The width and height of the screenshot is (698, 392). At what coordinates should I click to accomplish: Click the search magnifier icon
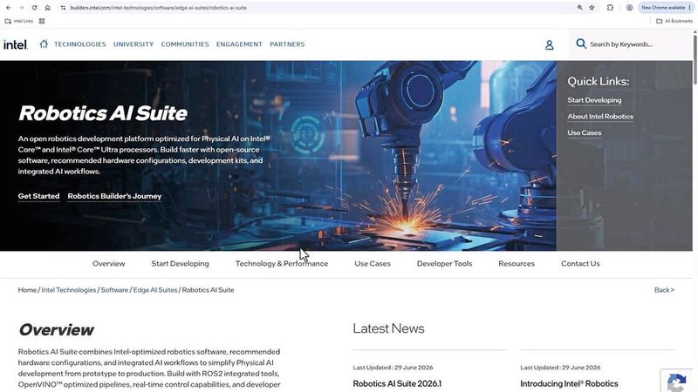(580, 44)
